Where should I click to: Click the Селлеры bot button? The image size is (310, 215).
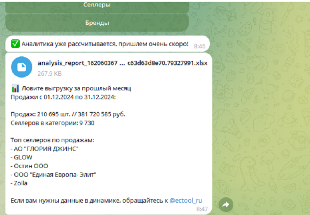click(x=97, y=5)
